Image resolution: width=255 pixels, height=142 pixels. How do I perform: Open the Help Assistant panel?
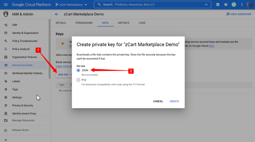coord(239,14)
